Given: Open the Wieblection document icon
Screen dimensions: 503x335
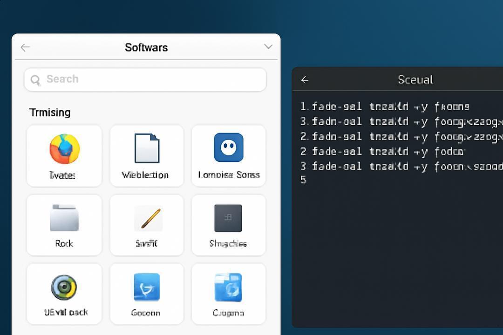Looking at the screenshot, I should (x=147, y=148).
